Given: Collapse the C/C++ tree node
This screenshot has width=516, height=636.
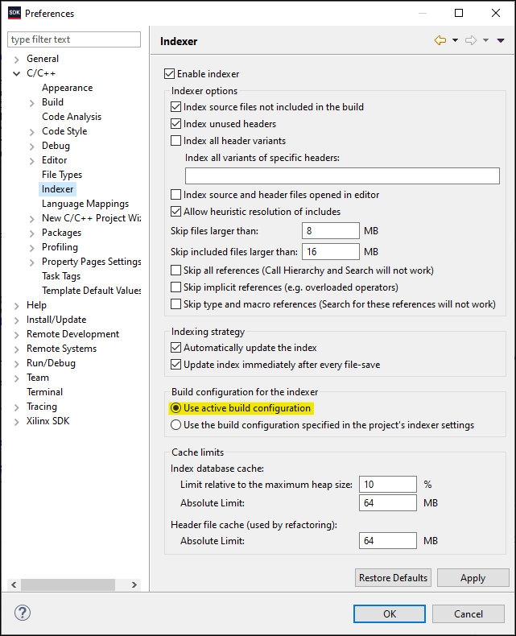Looking at the screenshot, I should tap(17, 73).
